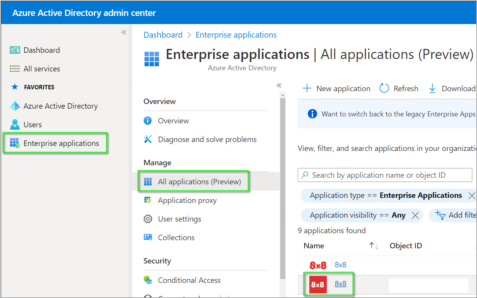Click Object ID column header
Screen dimensions: 477x298
coord(406,246)
